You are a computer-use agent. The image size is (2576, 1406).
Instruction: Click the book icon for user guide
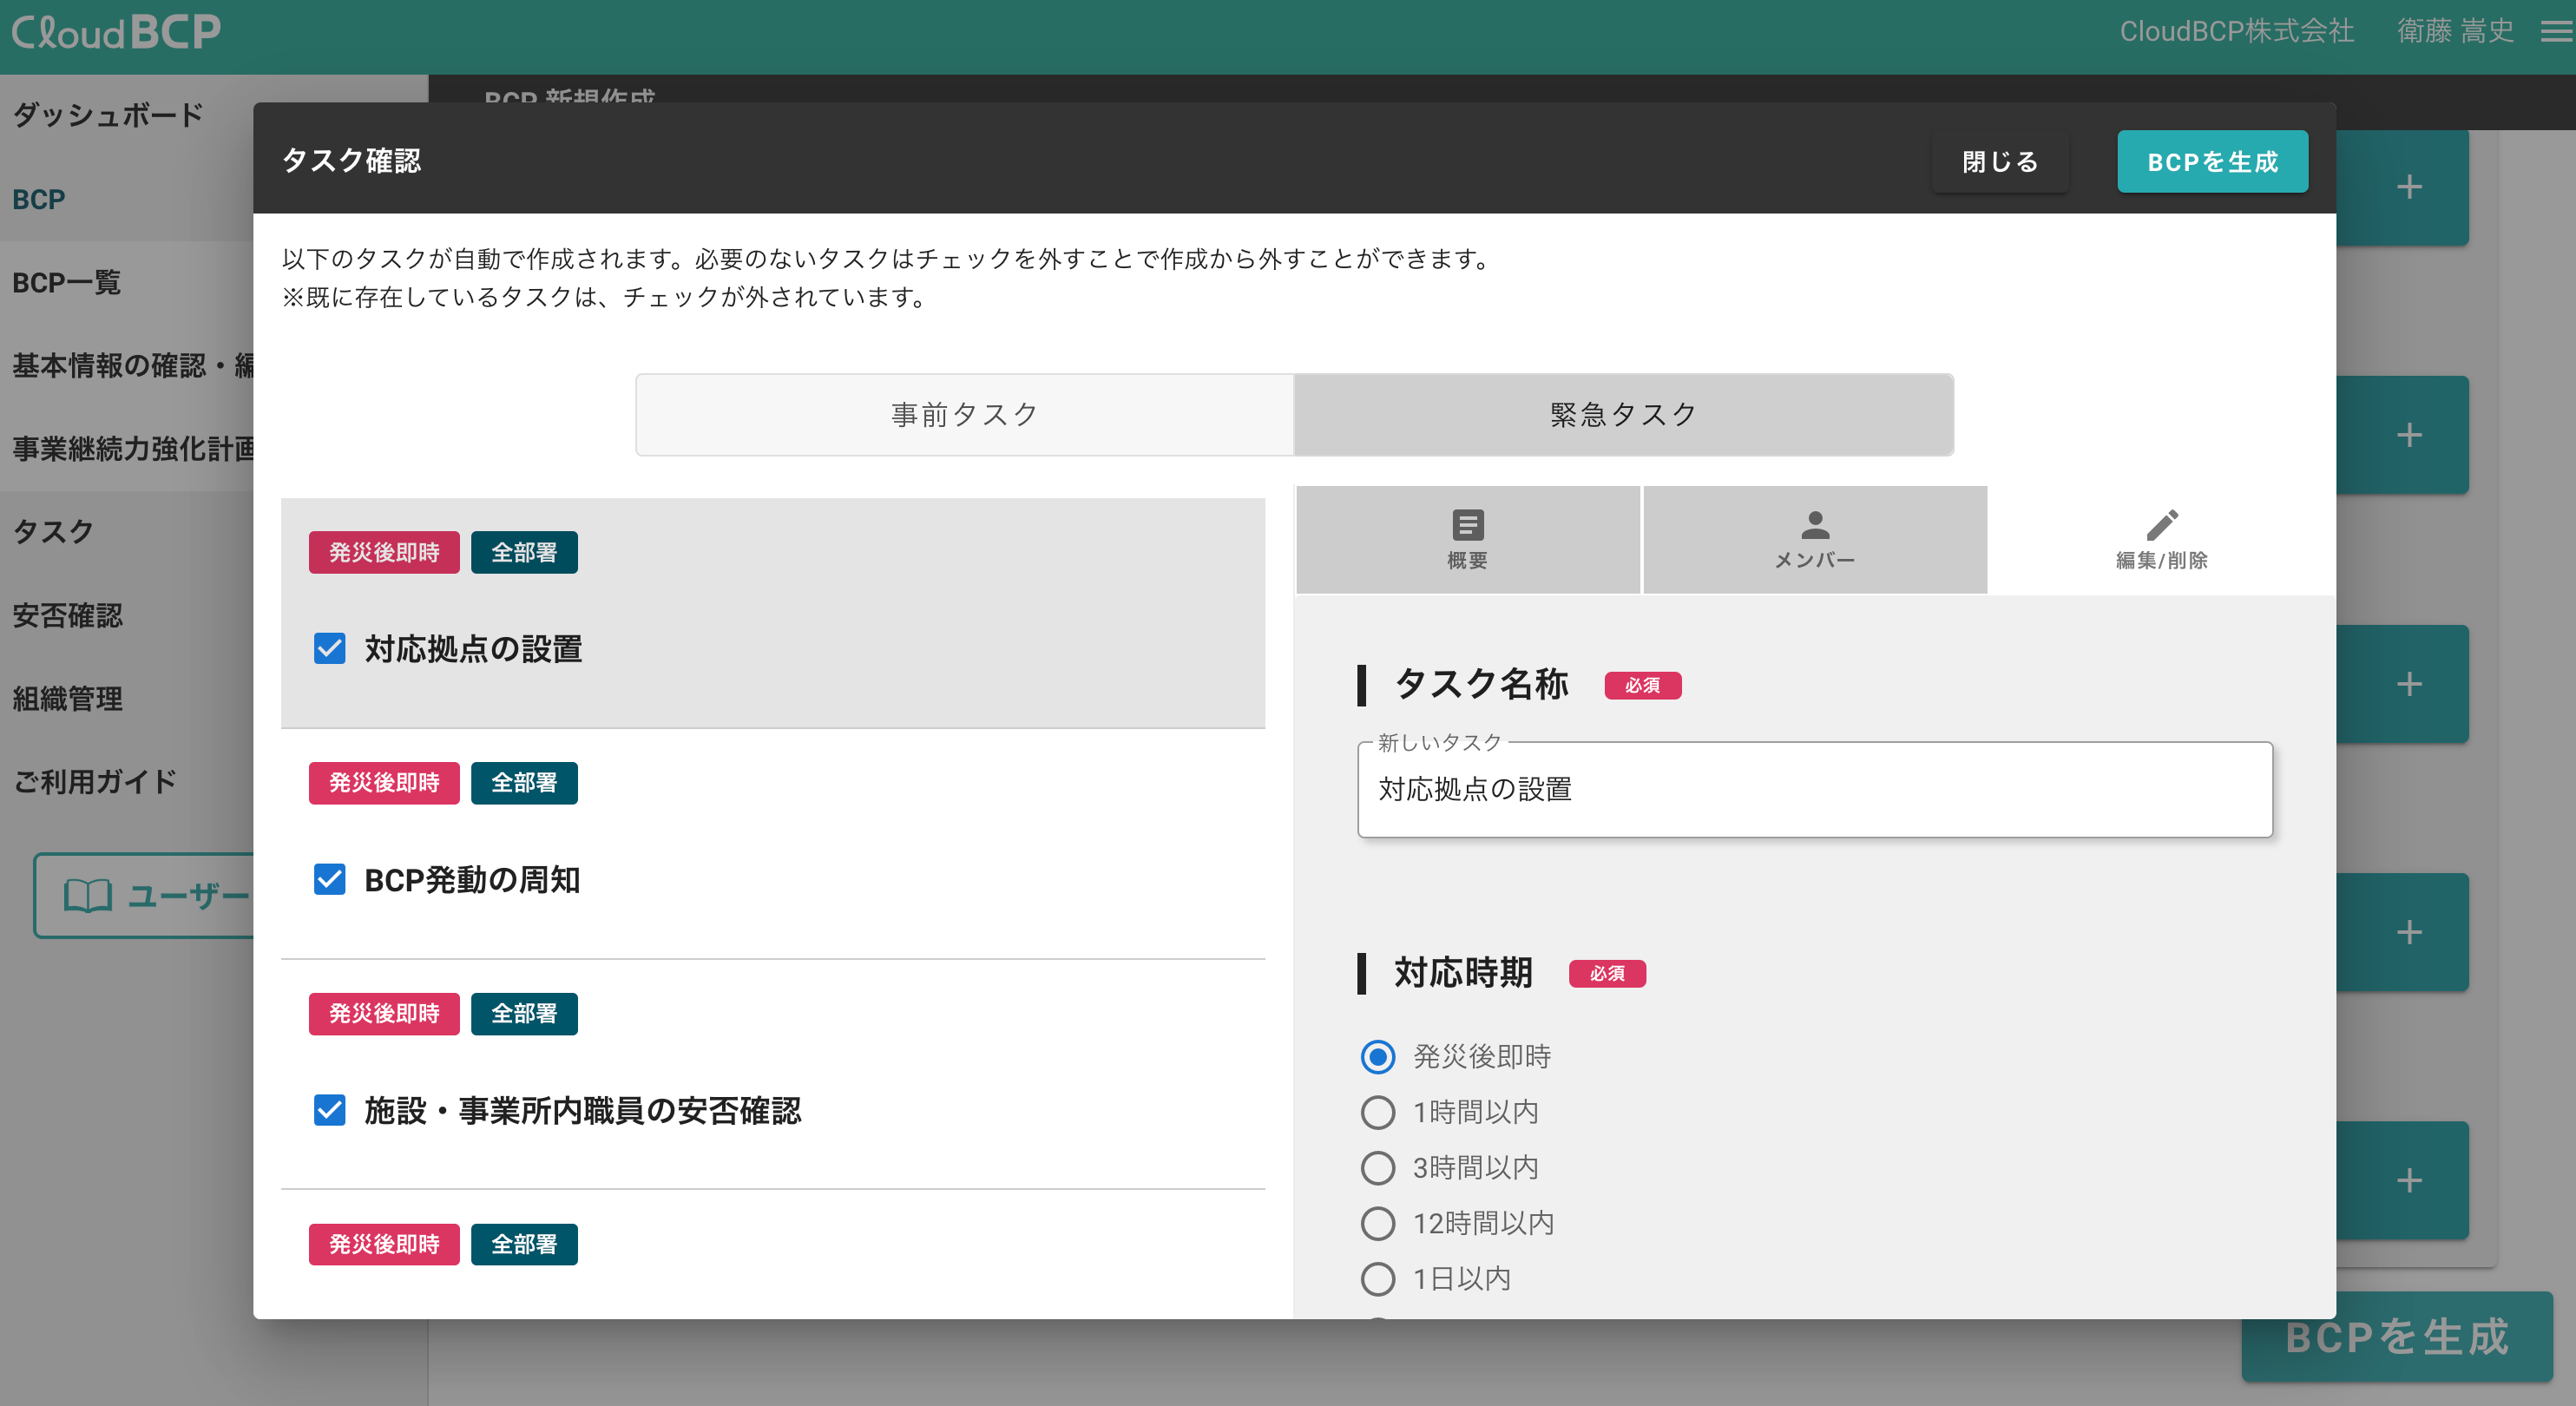(x=87, y=895)
